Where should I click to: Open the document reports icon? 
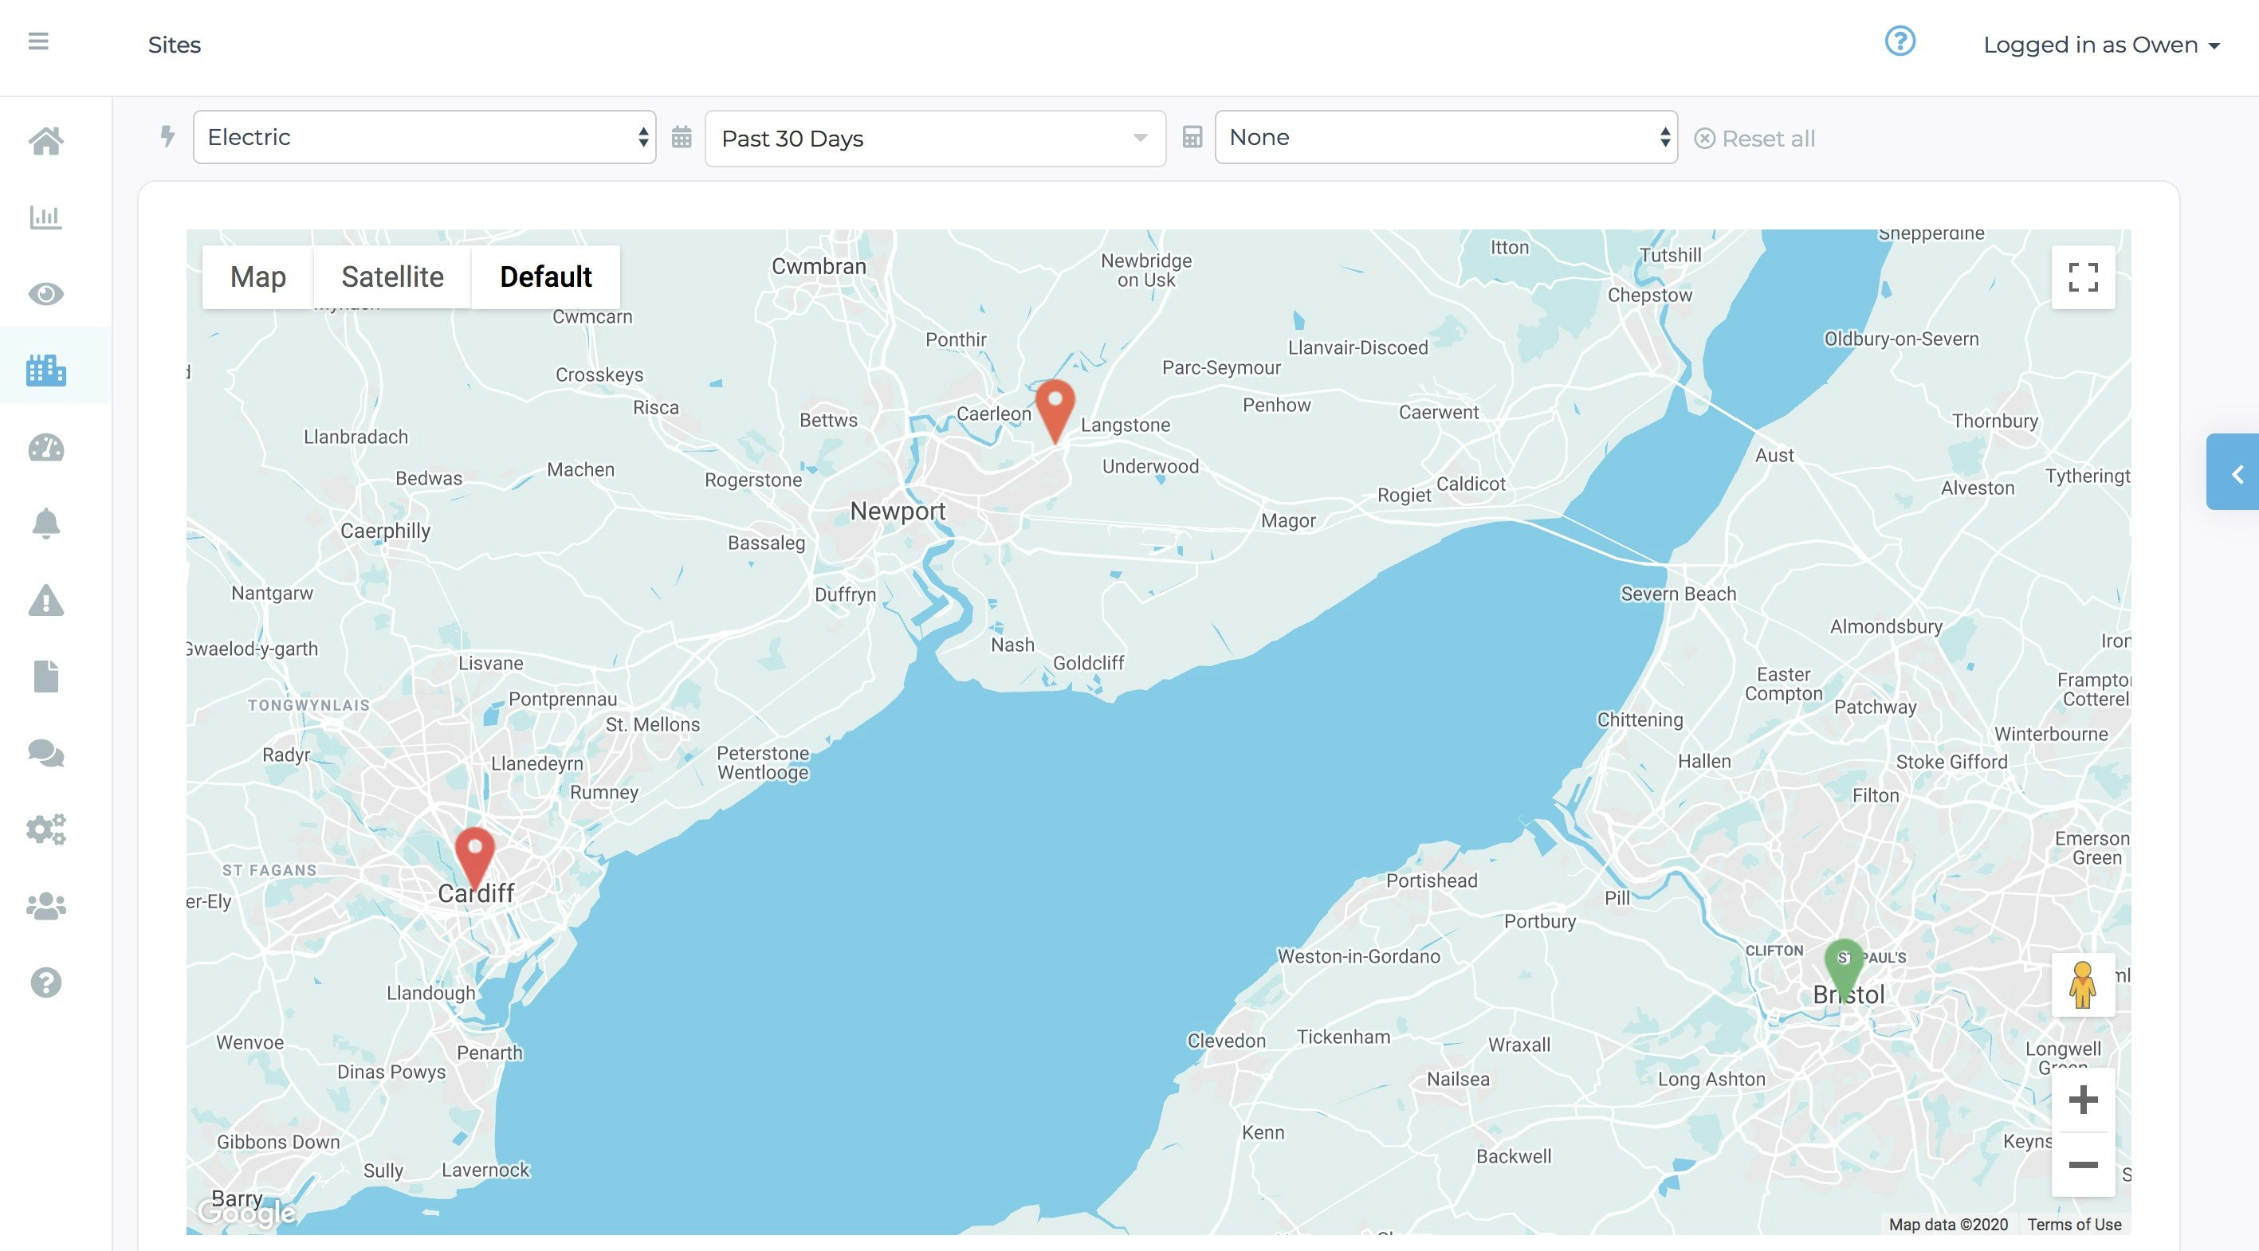pos(45,676)
